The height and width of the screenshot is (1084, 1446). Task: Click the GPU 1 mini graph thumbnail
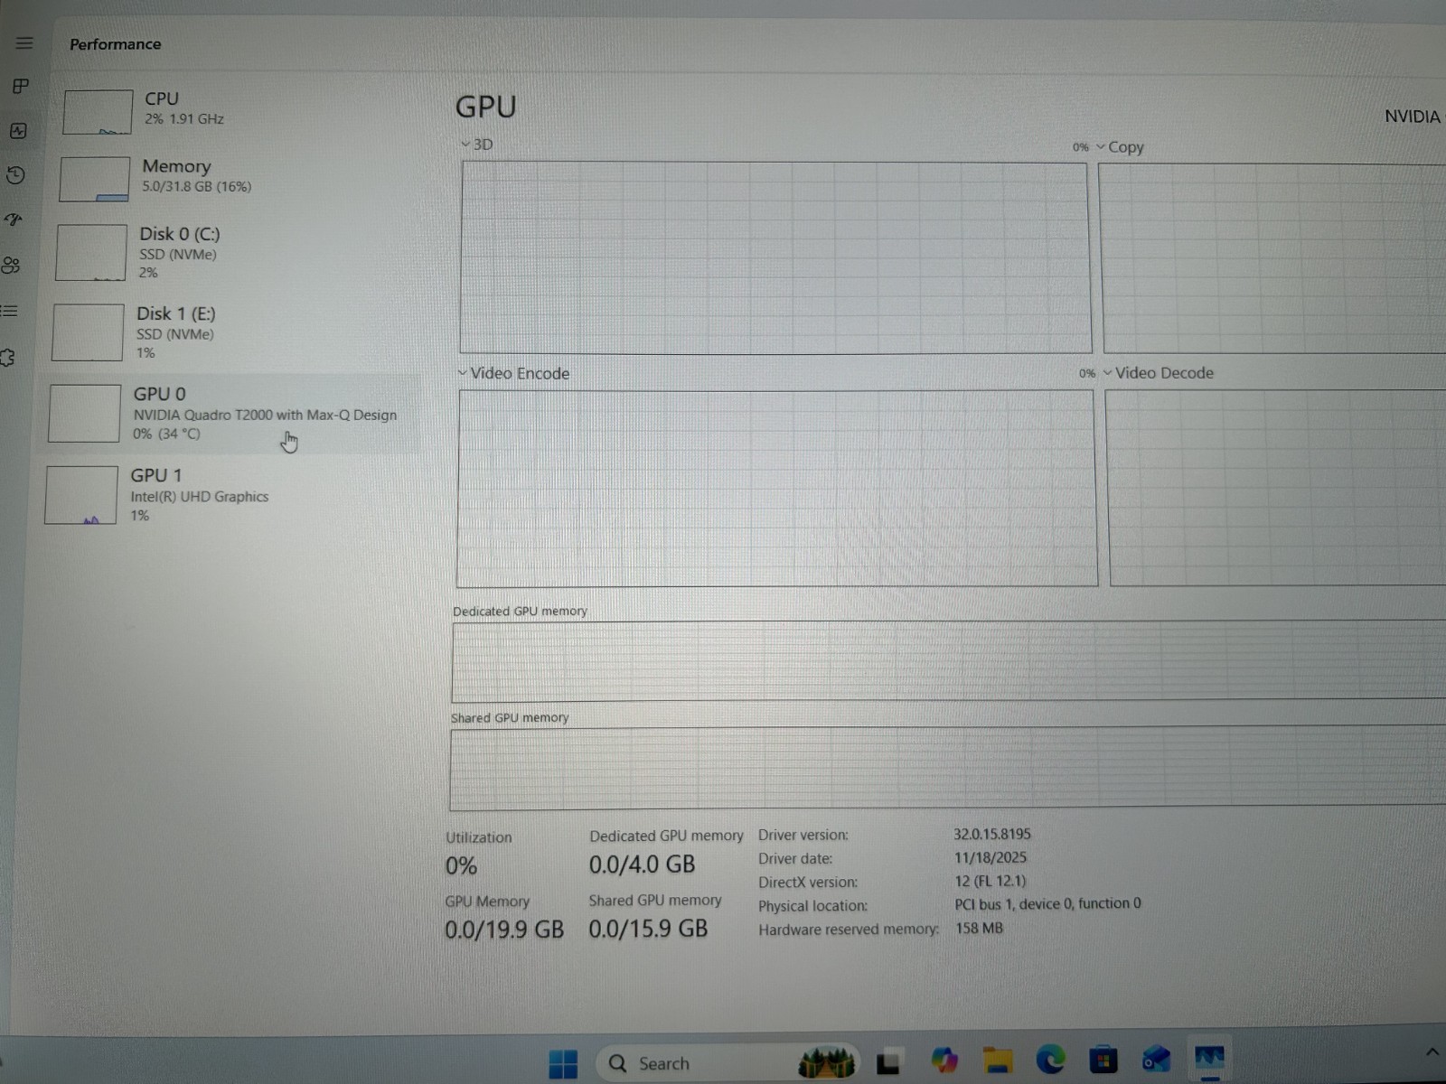81,495
